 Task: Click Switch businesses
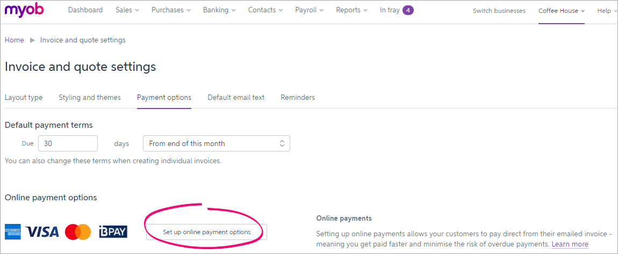(499, 11)
